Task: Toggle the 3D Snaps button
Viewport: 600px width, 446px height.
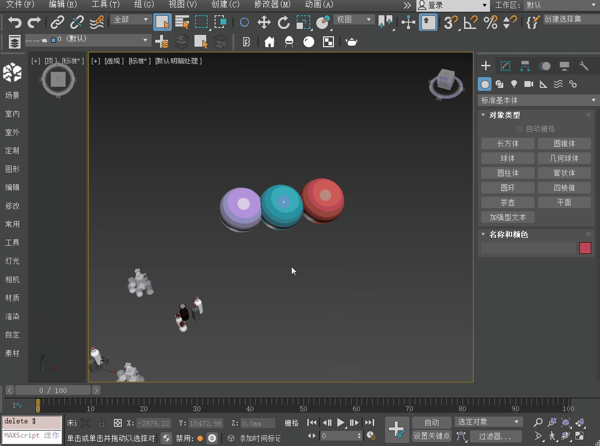Action: pos(450,22)
